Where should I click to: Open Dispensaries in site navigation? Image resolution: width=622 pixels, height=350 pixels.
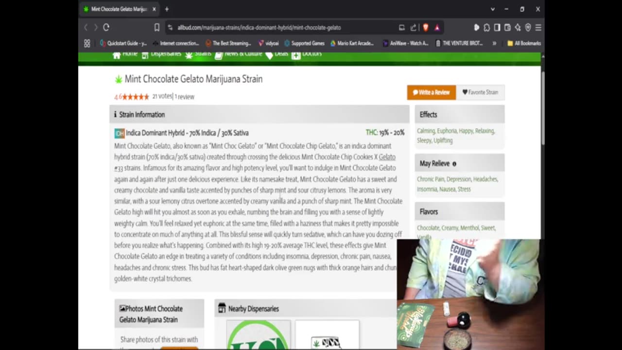161,54
